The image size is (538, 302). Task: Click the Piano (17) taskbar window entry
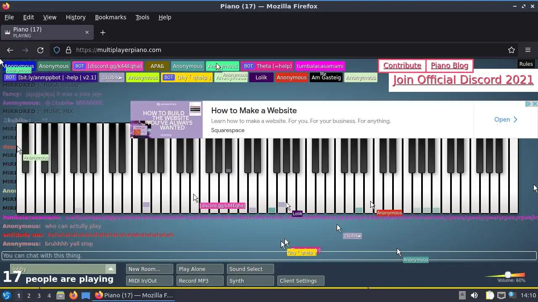click(x=134, y=295)
